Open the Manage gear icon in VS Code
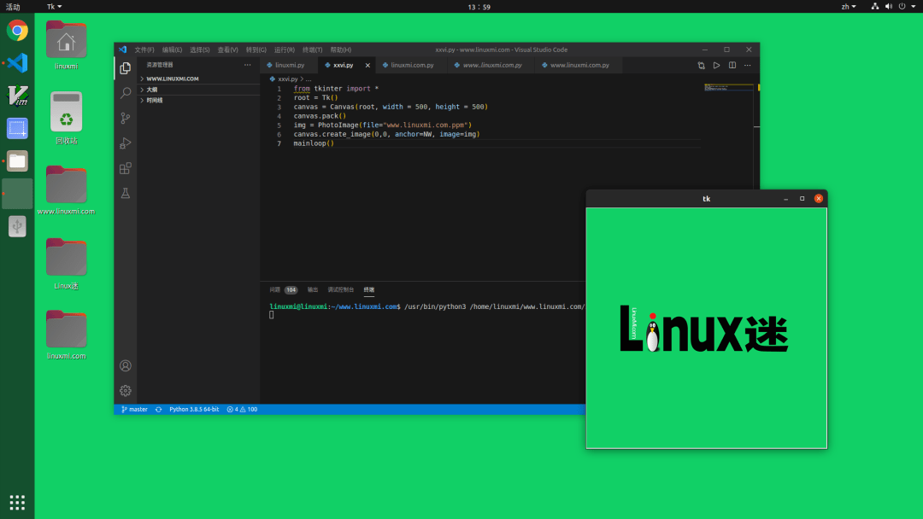Screen dimensions: 923x519 pyautogui.click(x=126, y=391)
